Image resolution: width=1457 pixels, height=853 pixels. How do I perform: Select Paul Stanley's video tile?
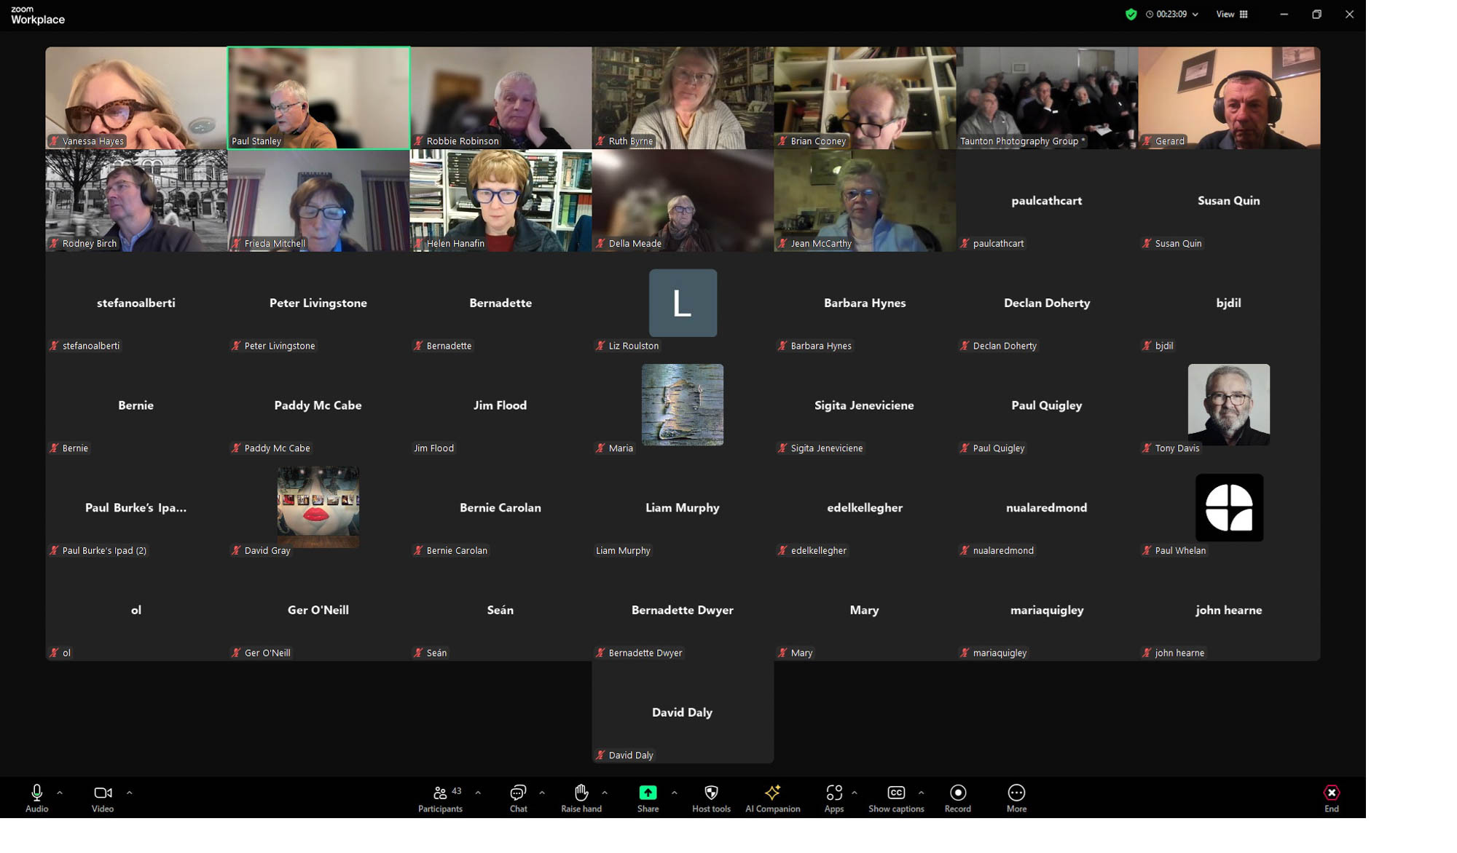318,98
